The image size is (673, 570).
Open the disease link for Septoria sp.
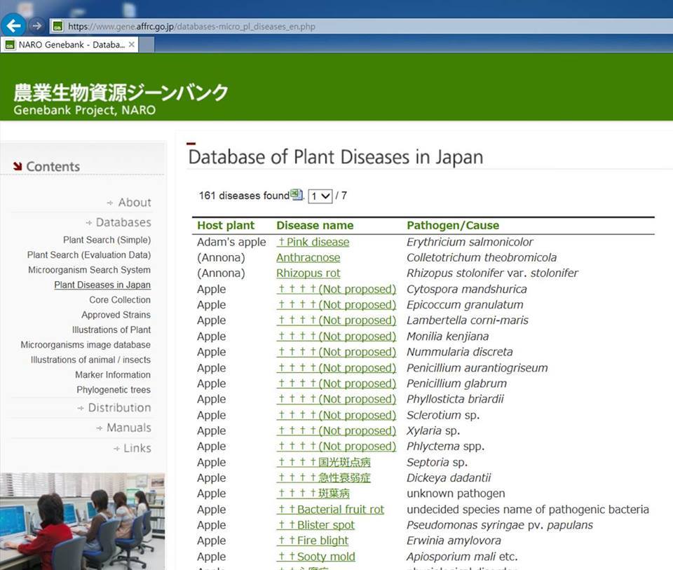[324, 462]
